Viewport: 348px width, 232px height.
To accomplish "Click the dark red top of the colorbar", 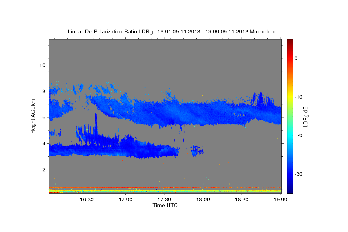I will 290,41.
